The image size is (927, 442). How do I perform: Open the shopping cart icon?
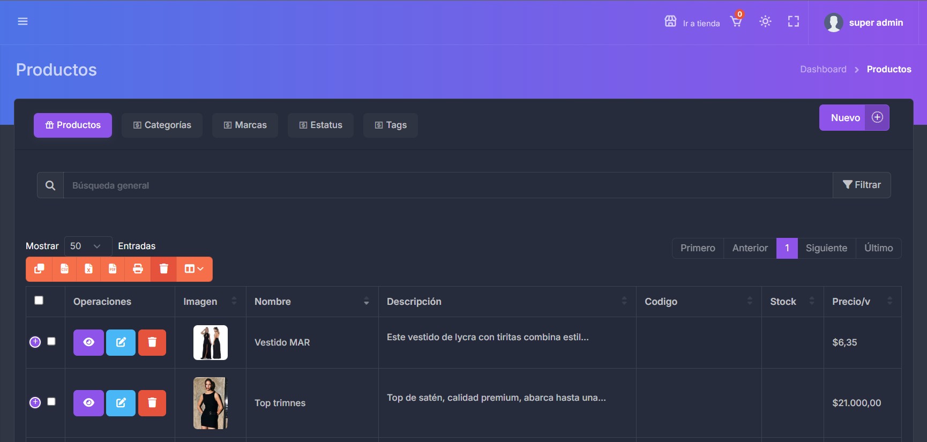pyautogui.click(x=736, y=22)
